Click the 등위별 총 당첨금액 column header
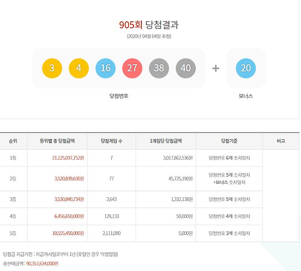 tap(57, 141)
